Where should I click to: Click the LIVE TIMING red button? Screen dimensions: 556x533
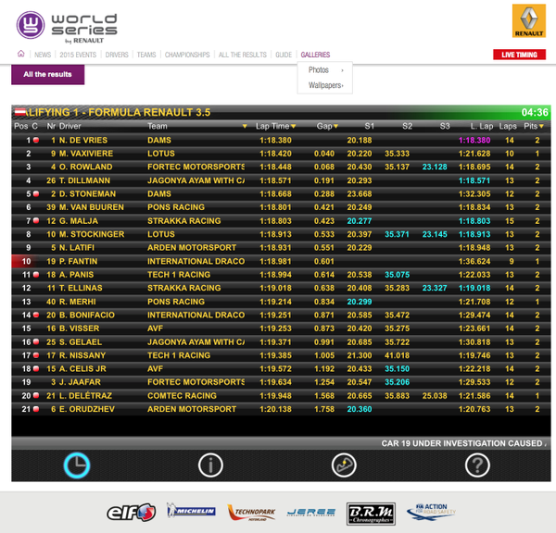(519, 55)
